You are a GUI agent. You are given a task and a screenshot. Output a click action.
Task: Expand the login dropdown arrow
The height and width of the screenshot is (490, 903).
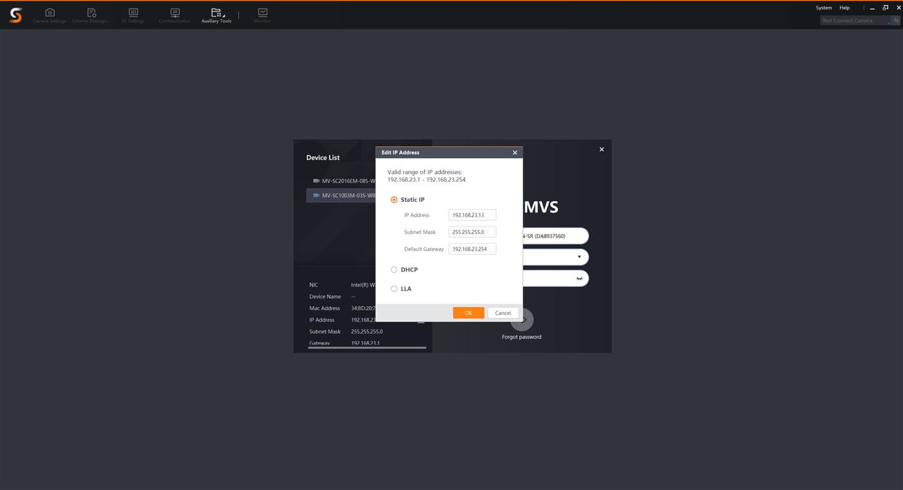pyautogui.click(x=579, y=257)
